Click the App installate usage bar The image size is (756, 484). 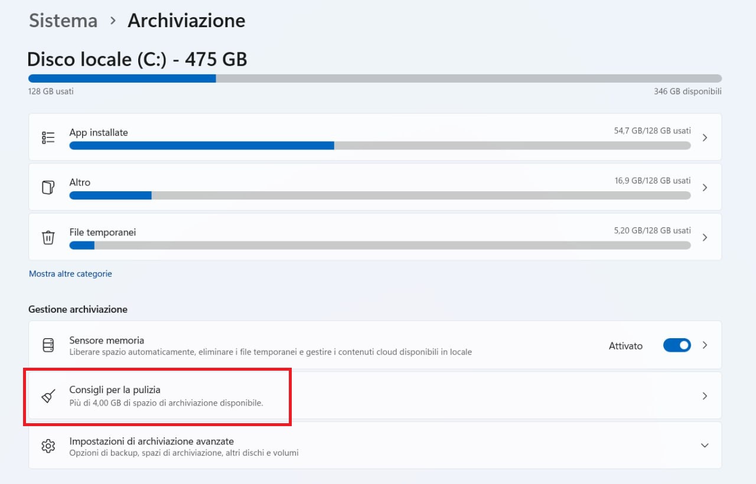pyautogui.click(x=379, y=146)
